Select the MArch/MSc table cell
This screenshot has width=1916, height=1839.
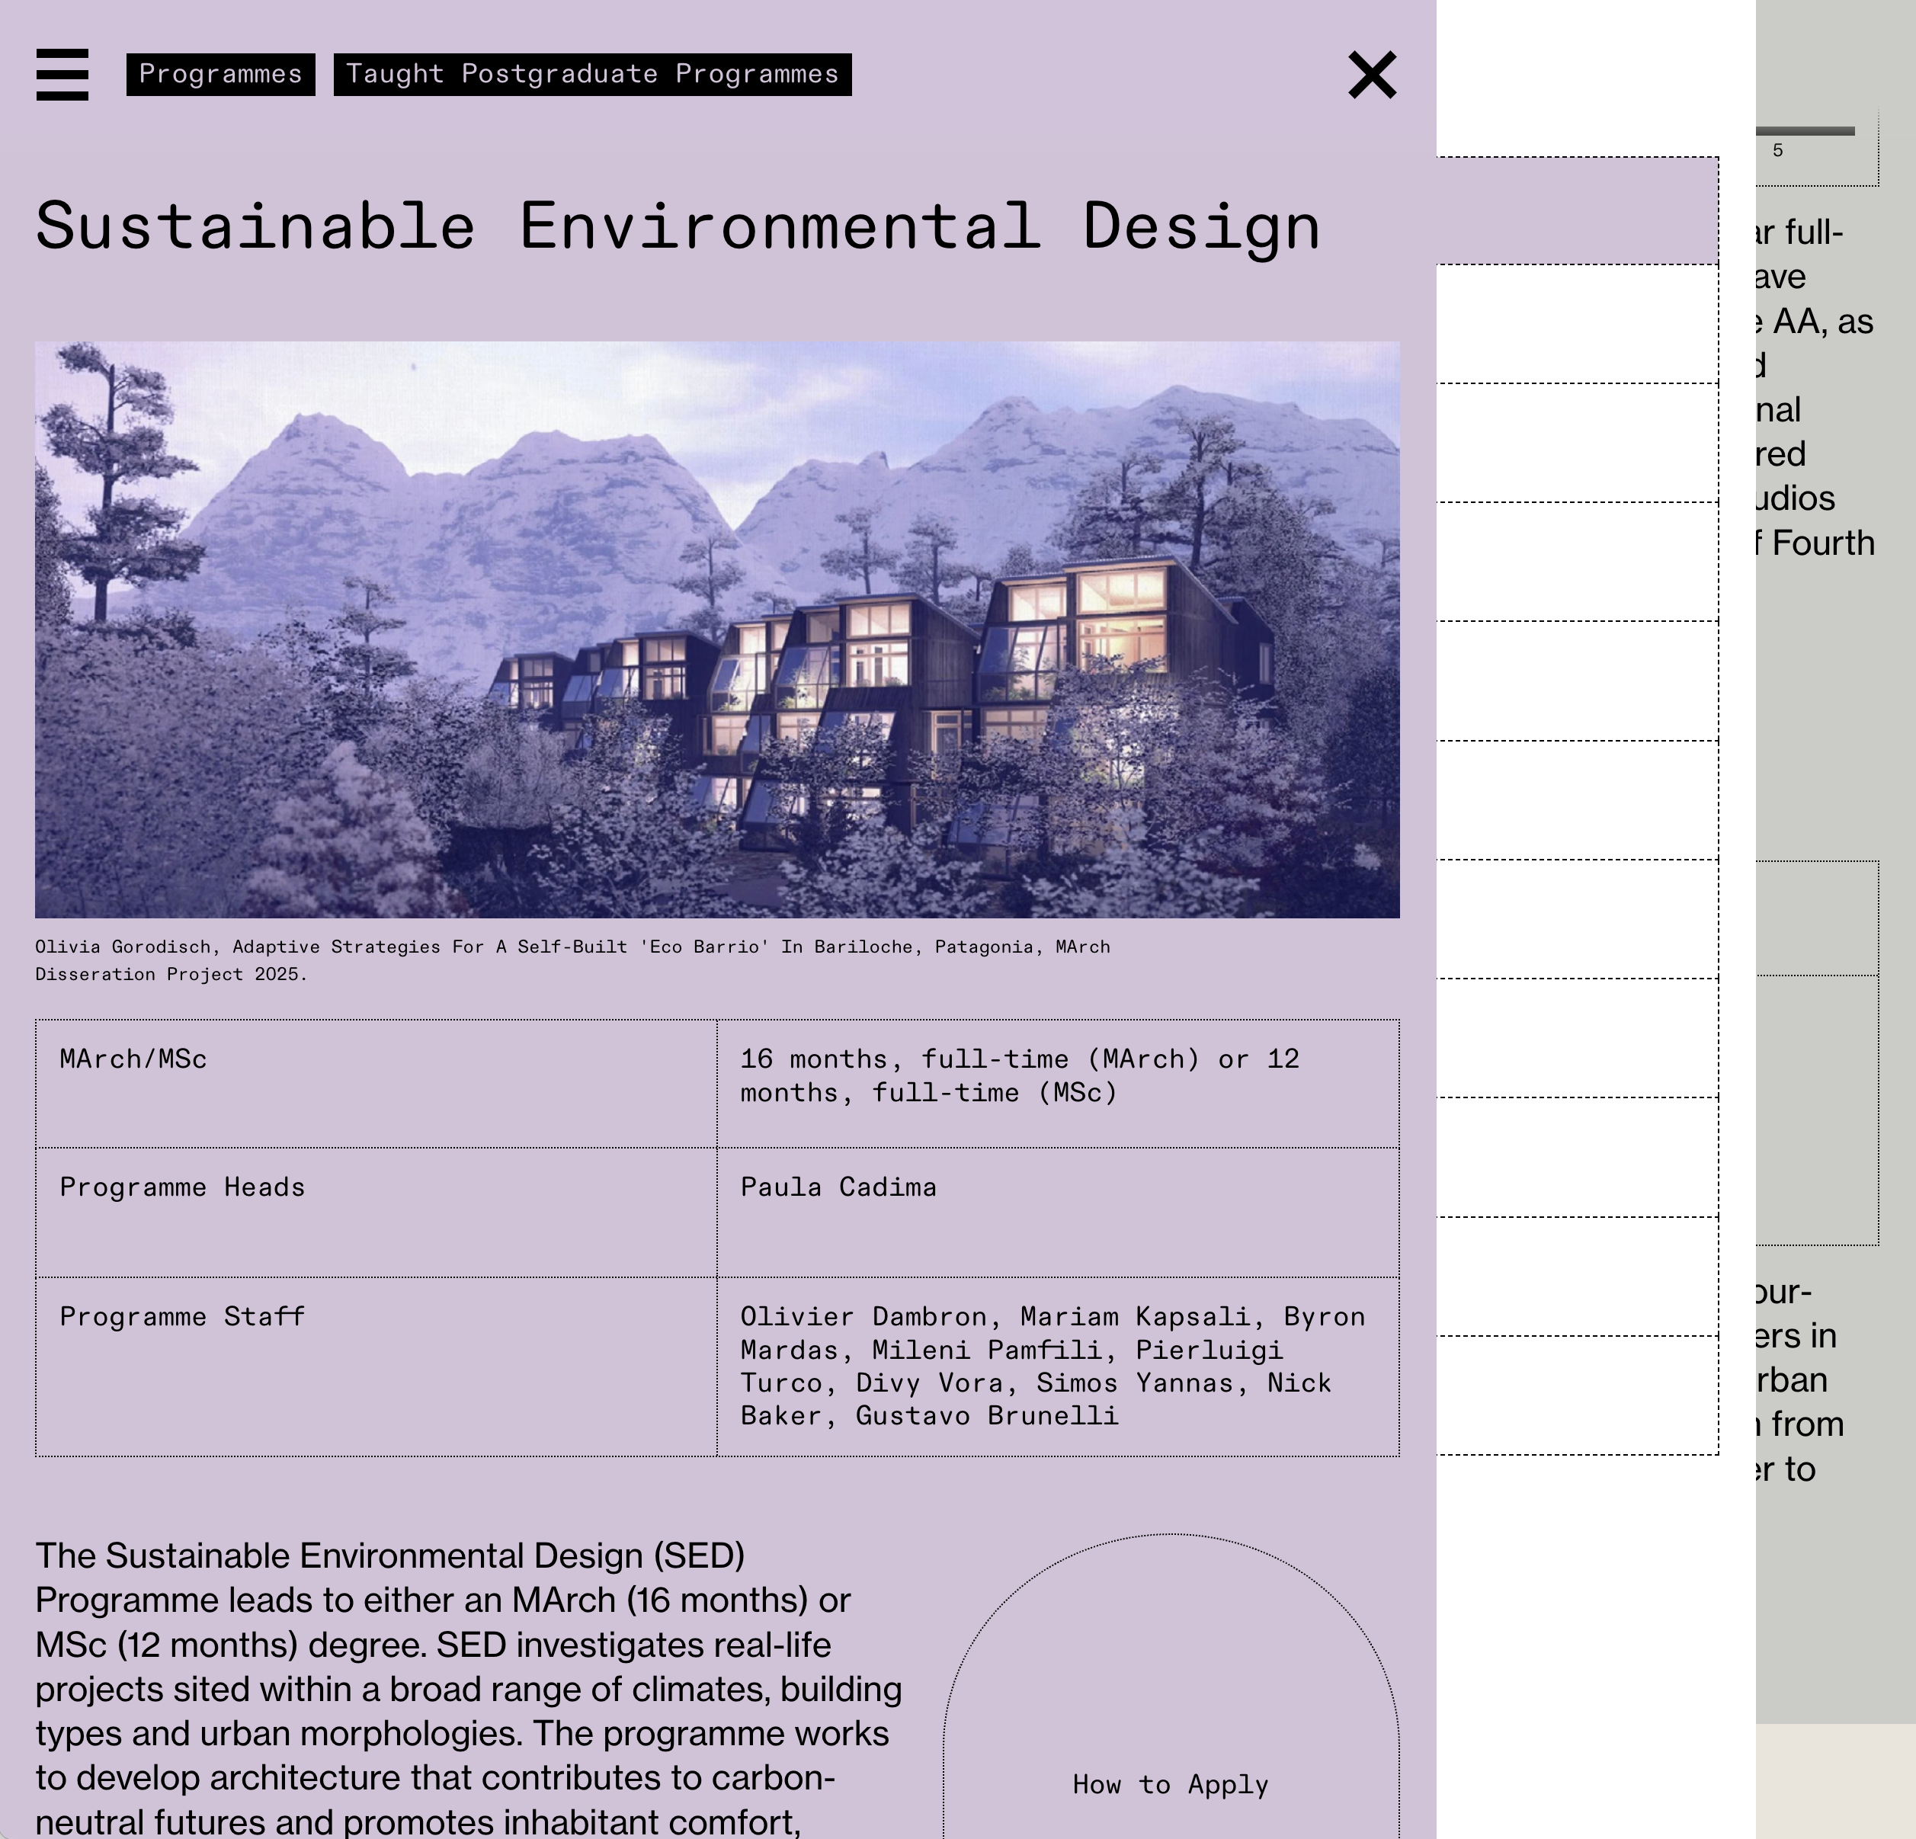pyautogui.click(x=376, y=1083)
